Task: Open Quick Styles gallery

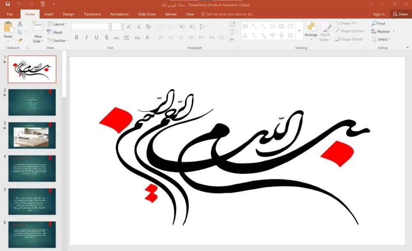Action: click(x=325, y=32)
